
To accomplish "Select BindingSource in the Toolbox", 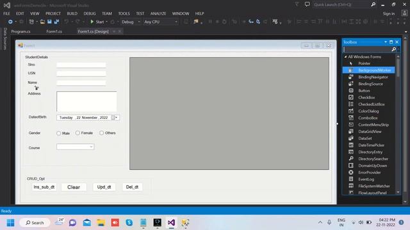I will click(369, 84).
